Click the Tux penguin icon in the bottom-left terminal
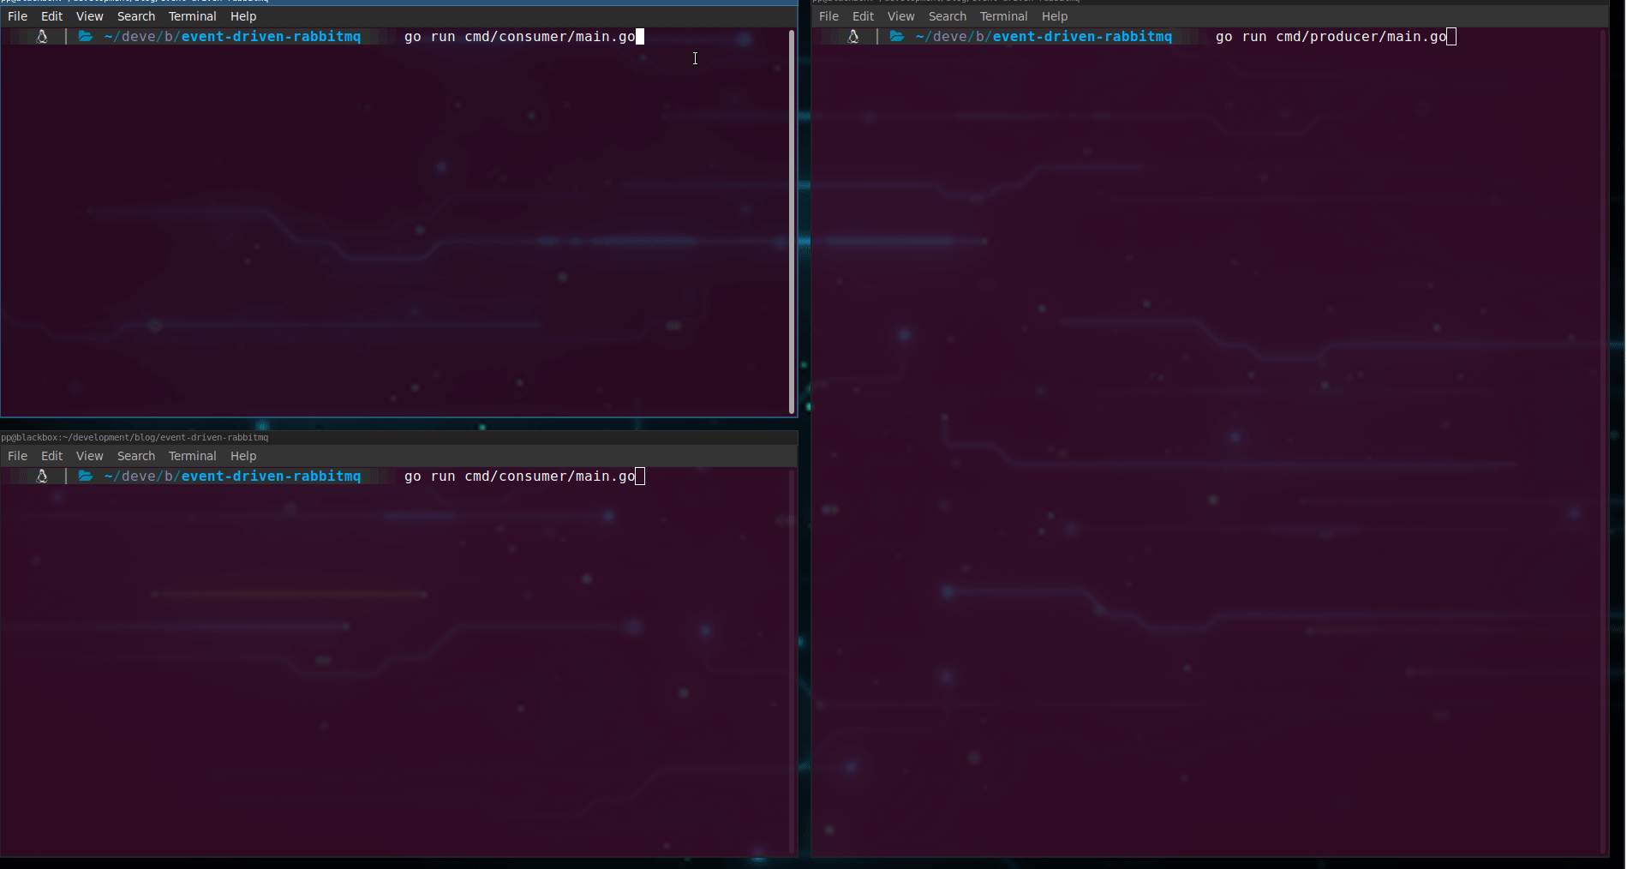Image resolution: width=1627 pixels, height=869 pixels. [x=41, y=476]
